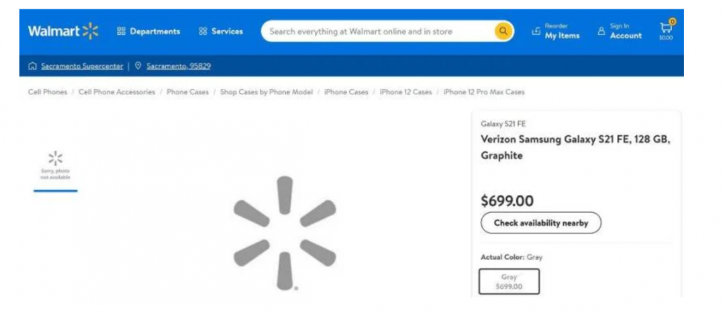
Task: Go to Cell Phones breadcrumb
Action: (x=47, y=92)
